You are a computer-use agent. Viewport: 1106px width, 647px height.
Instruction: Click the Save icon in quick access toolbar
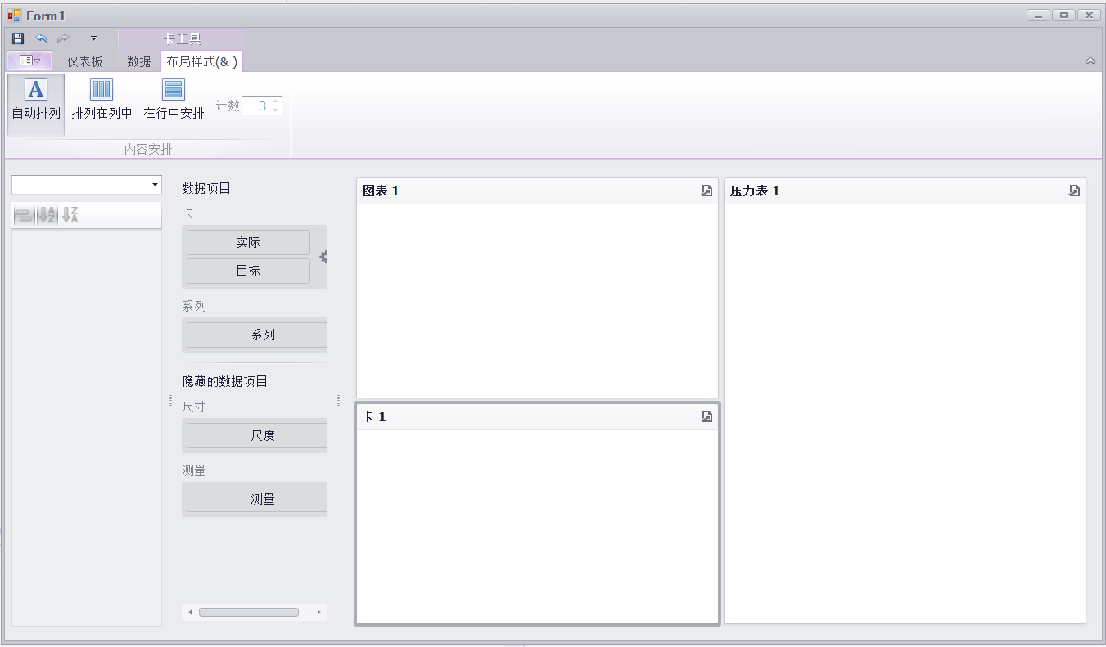click(18, 38)
